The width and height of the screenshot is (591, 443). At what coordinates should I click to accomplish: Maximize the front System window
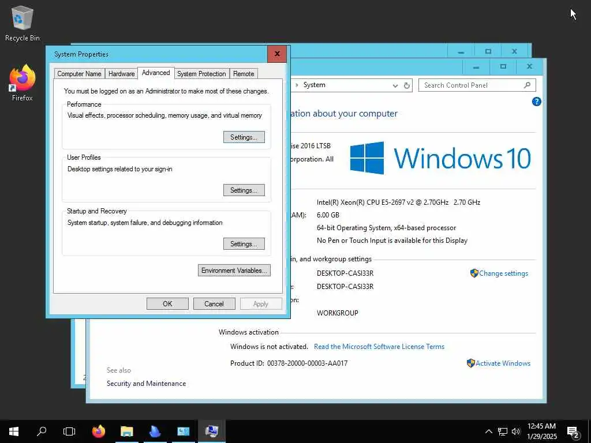(x=503, y=67)
